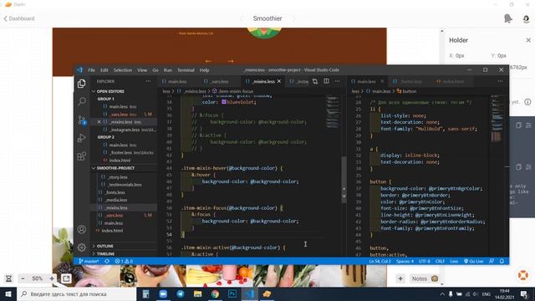Click the UTF-8 encoding in status bar
Screen dimensions: 535x301
point(425,261)
